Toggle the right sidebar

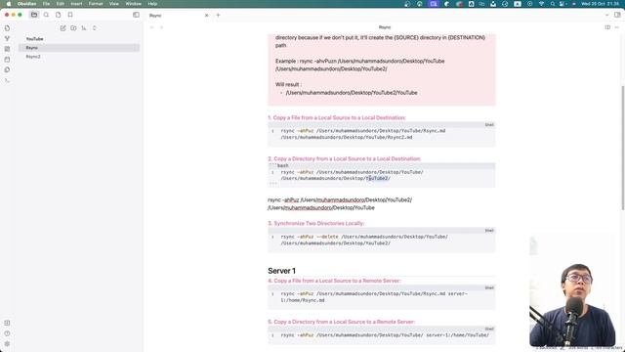617,15
